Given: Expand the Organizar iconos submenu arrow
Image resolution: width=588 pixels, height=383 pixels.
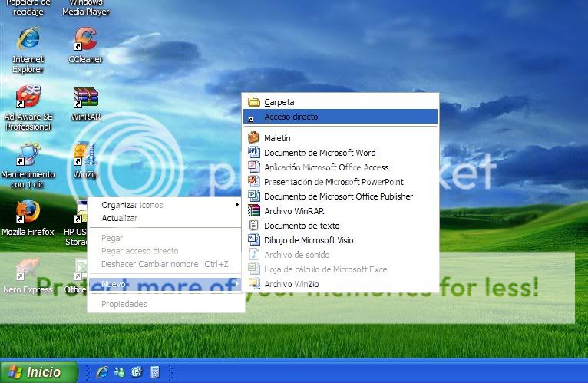Looking at the screenshot, I should [236, 204].
